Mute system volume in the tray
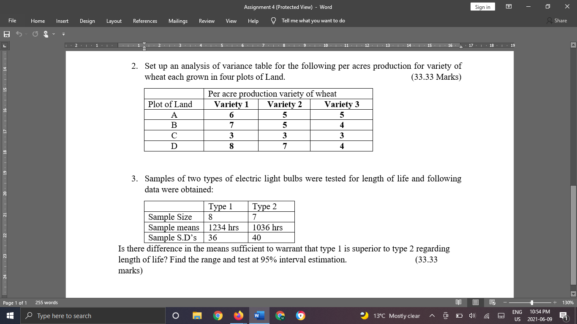Viewport: 577px width, 324px height. click(471, 315)
